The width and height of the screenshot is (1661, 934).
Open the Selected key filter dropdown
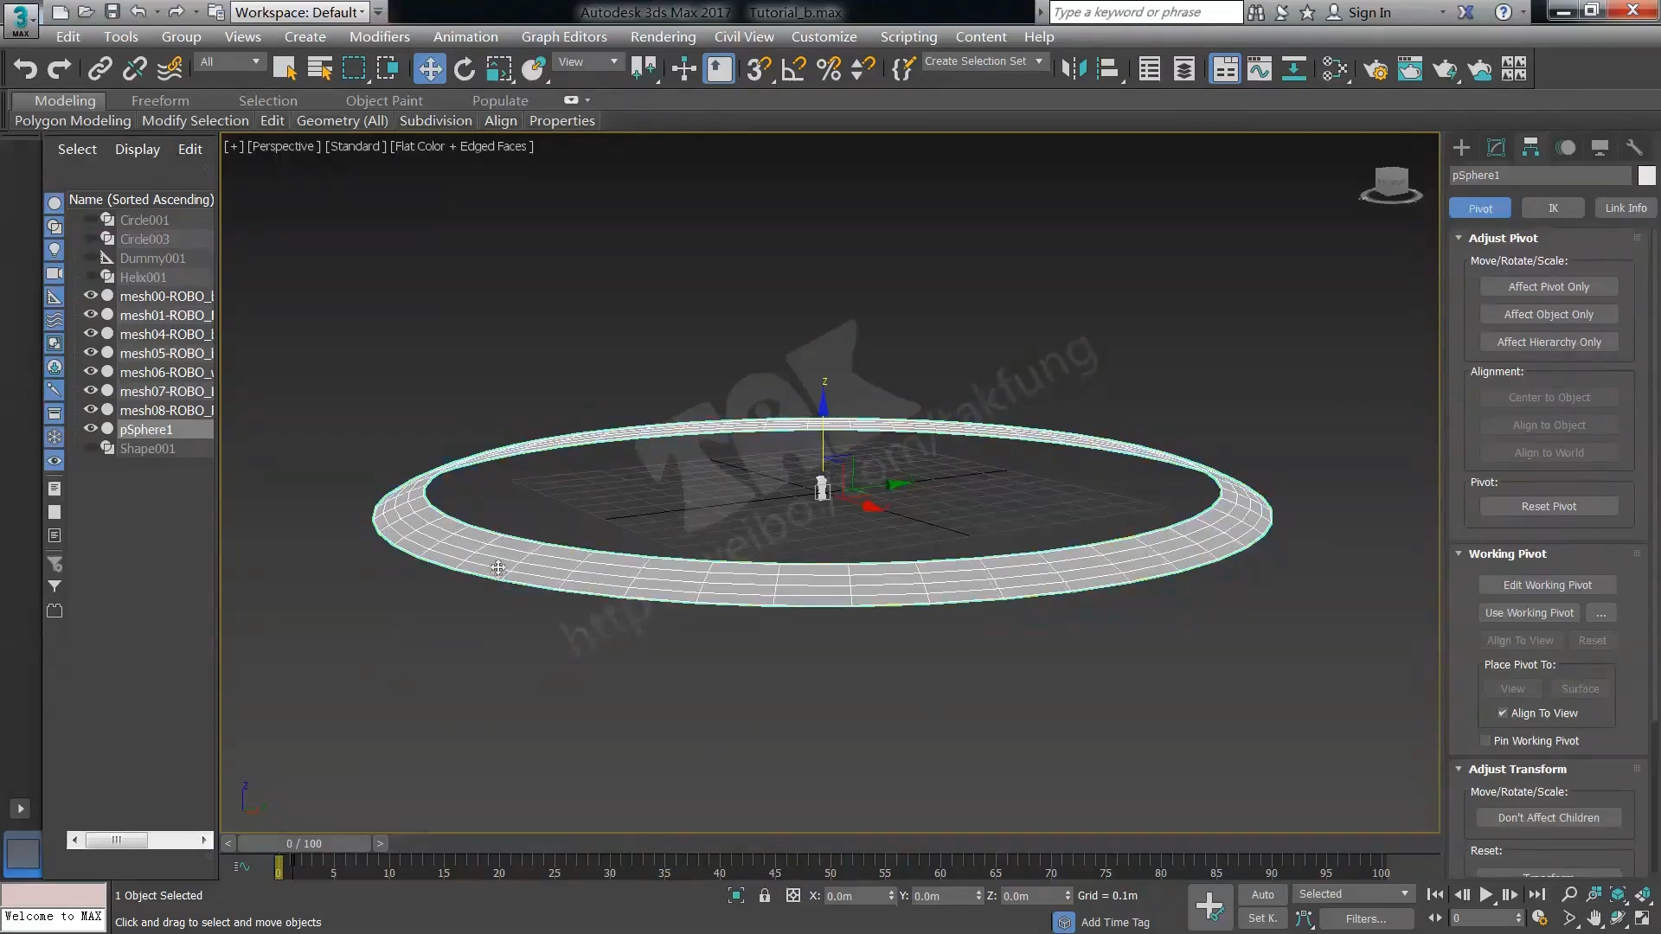[1354, 894]
